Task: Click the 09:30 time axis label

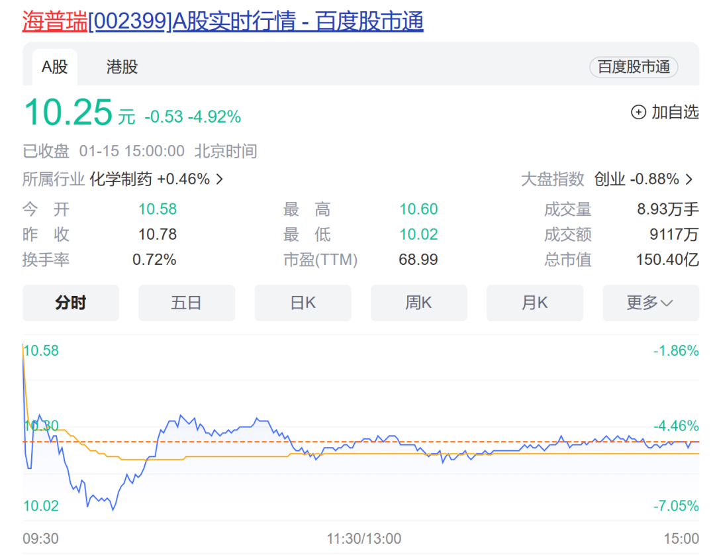Action: pos(40,538)
